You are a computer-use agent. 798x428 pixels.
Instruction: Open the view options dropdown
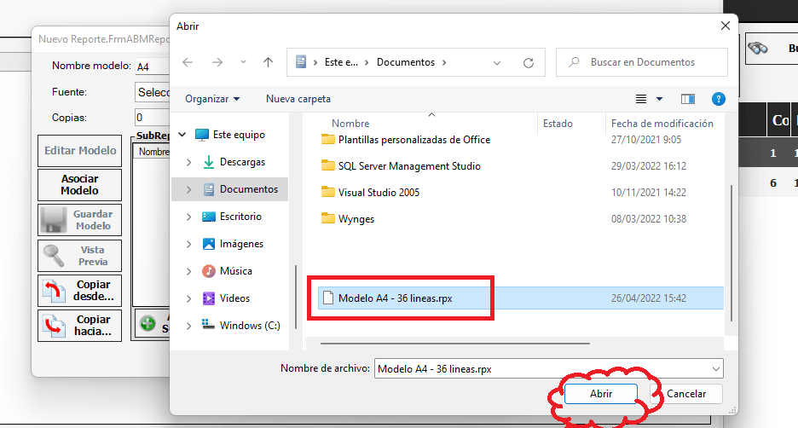pyautogui.click(x=659, y=99)
